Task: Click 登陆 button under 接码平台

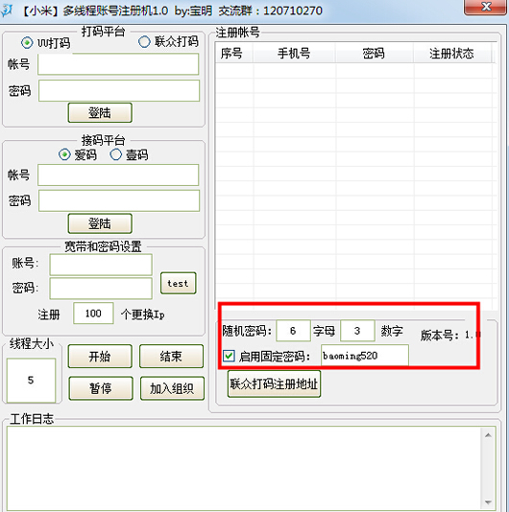Action: click(x=100, y=223)
